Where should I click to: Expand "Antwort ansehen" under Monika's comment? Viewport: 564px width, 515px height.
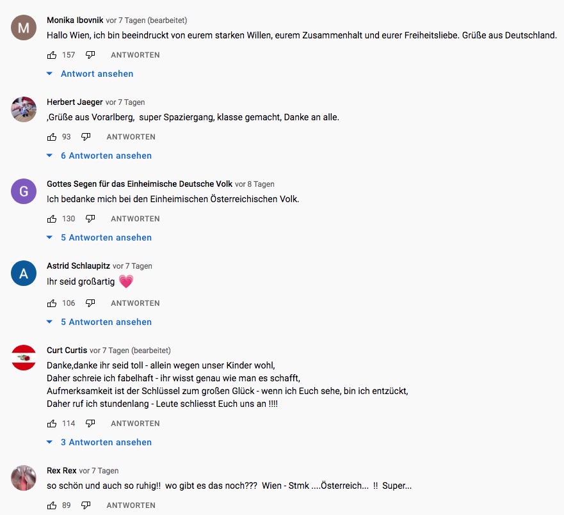pyautogui.click(x=97, y=74)
